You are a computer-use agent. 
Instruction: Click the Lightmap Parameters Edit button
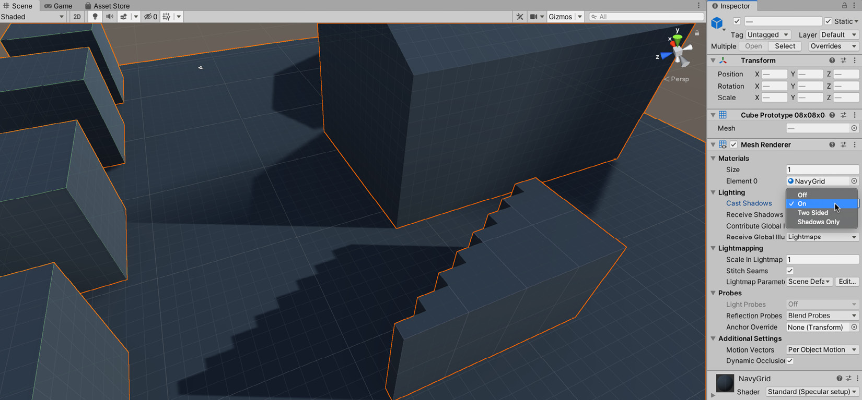point(847,282)
